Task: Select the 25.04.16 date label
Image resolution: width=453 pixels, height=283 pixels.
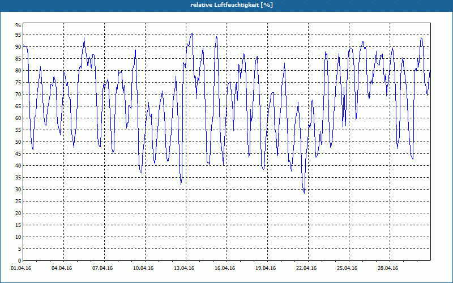Action: coord(347,268)
